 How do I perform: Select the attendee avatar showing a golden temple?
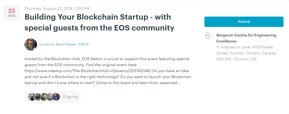point(50,97)
